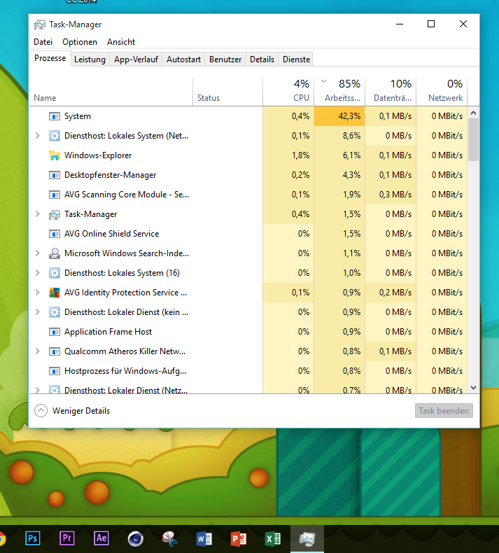Image resolution: width=499 pixels, height=553 pixels.
Task: Click the scrollbar up arrow
Action: [x=474, y=113]
